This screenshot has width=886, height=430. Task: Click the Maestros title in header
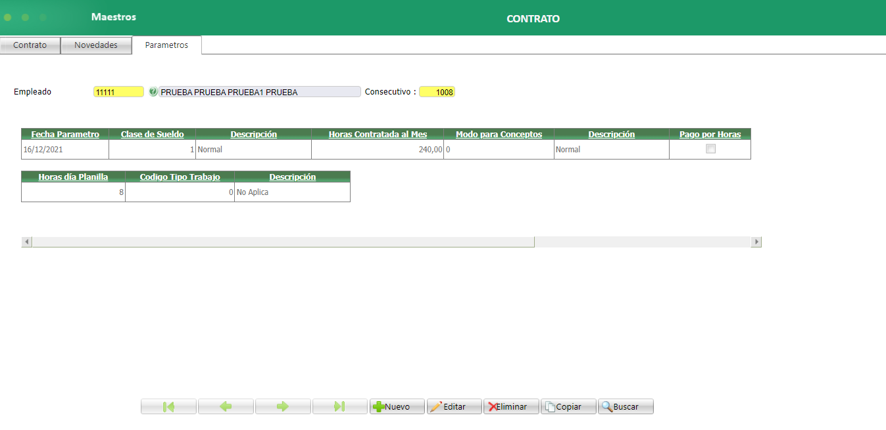coord(114,17)
